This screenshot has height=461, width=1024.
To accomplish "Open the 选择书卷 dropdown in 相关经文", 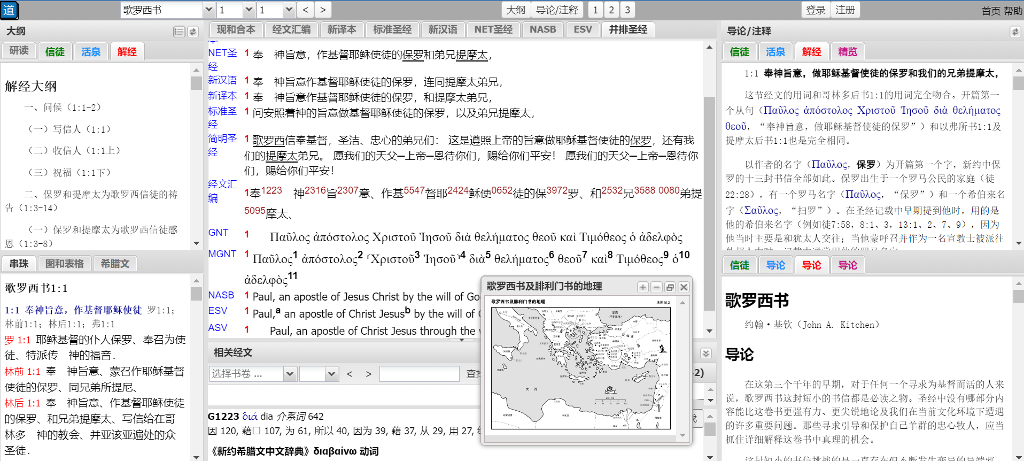I will (290, 374).
